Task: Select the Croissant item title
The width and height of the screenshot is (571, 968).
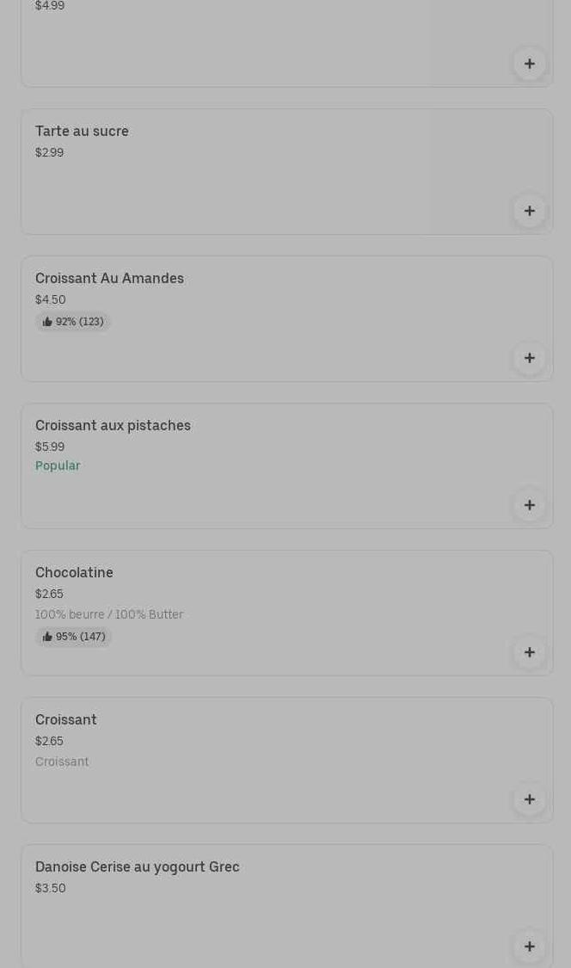Action: tap(66, 720)
